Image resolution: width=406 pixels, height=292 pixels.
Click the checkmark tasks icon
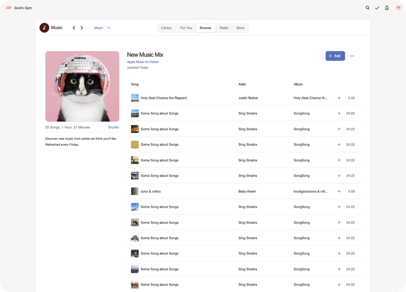377,8
